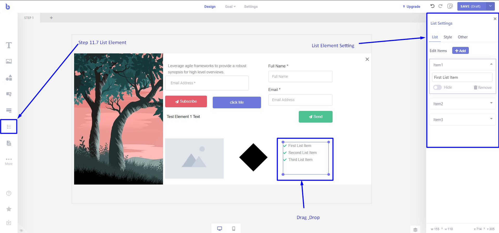499x233 pixels.
Task: Click the SAVE (Draft) button
Action: (471, 6)
